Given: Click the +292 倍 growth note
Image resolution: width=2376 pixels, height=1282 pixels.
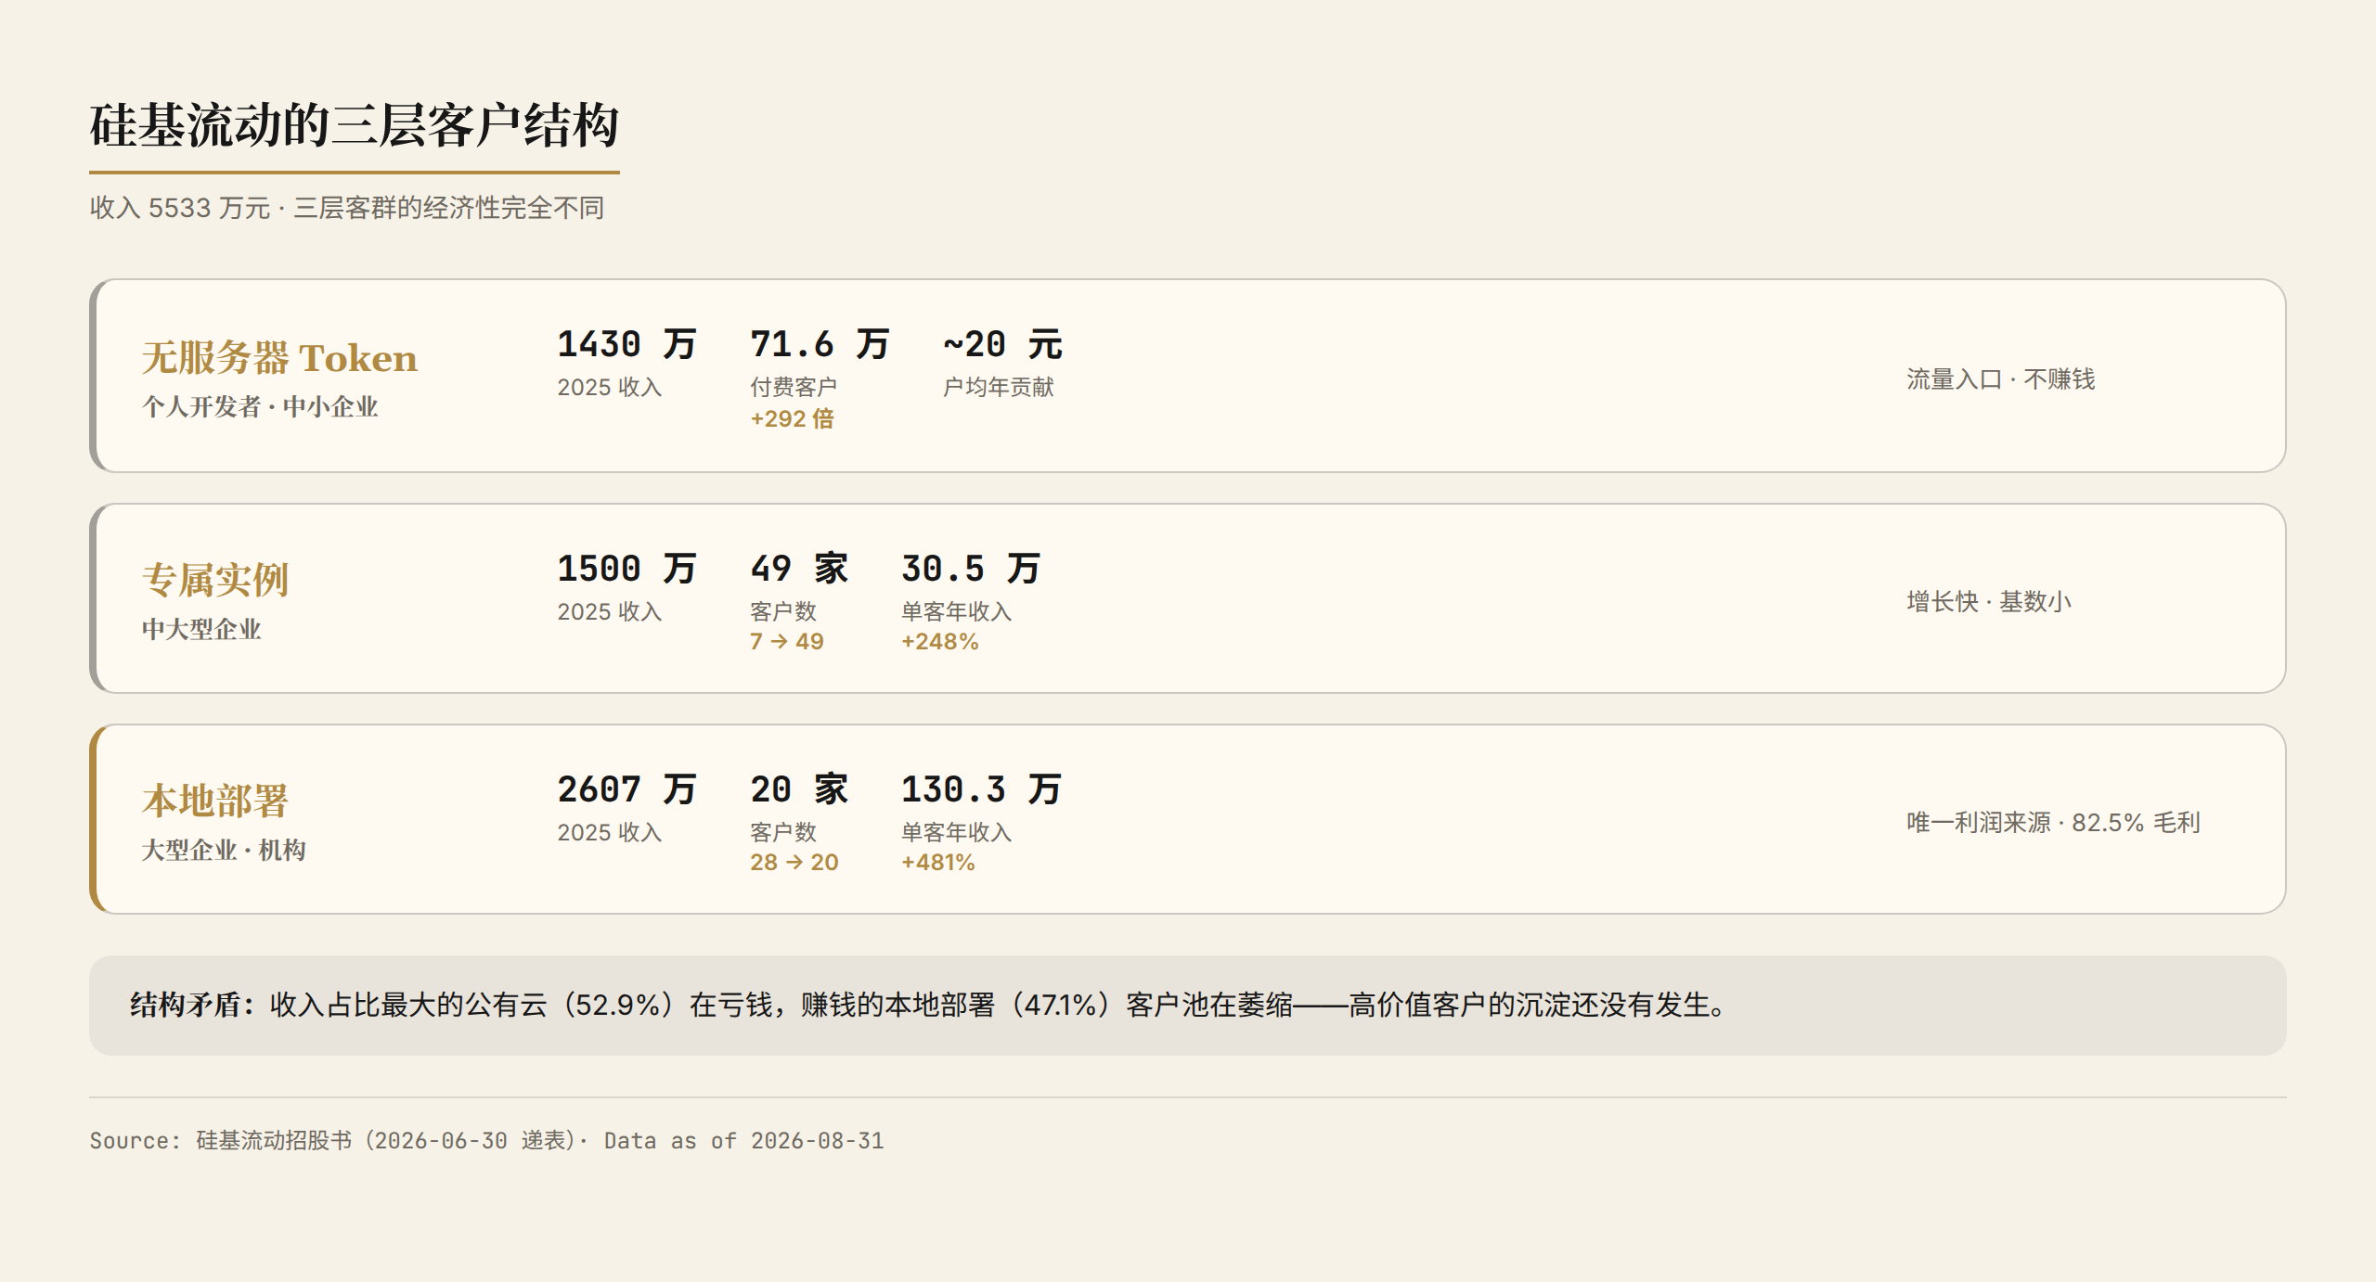Looking at the screenshot, I should coord(792,418).
